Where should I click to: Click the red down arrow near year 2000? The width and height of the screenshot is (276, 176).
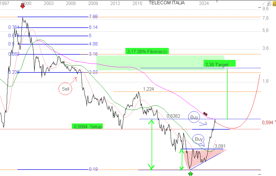pyautogui.click(x=23, y=6)
